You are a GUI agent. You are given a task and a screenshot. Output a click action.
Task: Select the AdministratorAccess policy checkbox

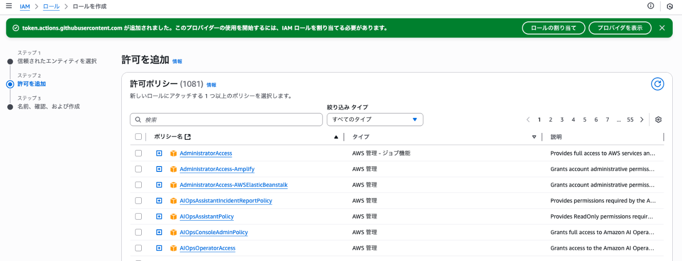[x=138, y=153]
